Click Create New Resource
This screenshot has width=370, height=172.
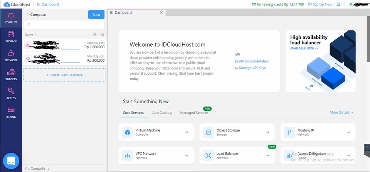(64, 75)
